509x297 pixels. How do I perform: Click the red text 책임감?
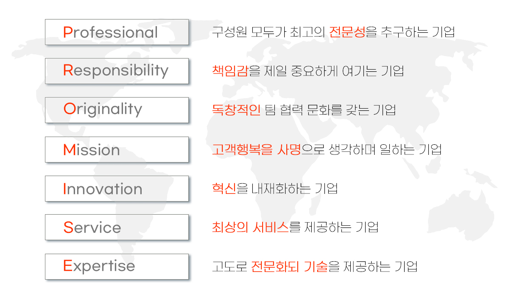(x=230, y=70)
